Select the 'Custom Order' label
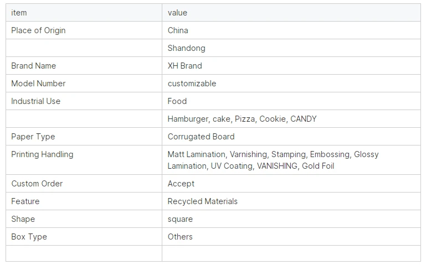 click(37, 184)
